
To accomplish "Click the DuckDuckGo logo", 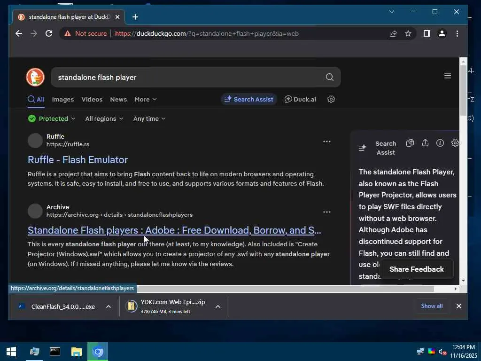I will coord(35,77).
